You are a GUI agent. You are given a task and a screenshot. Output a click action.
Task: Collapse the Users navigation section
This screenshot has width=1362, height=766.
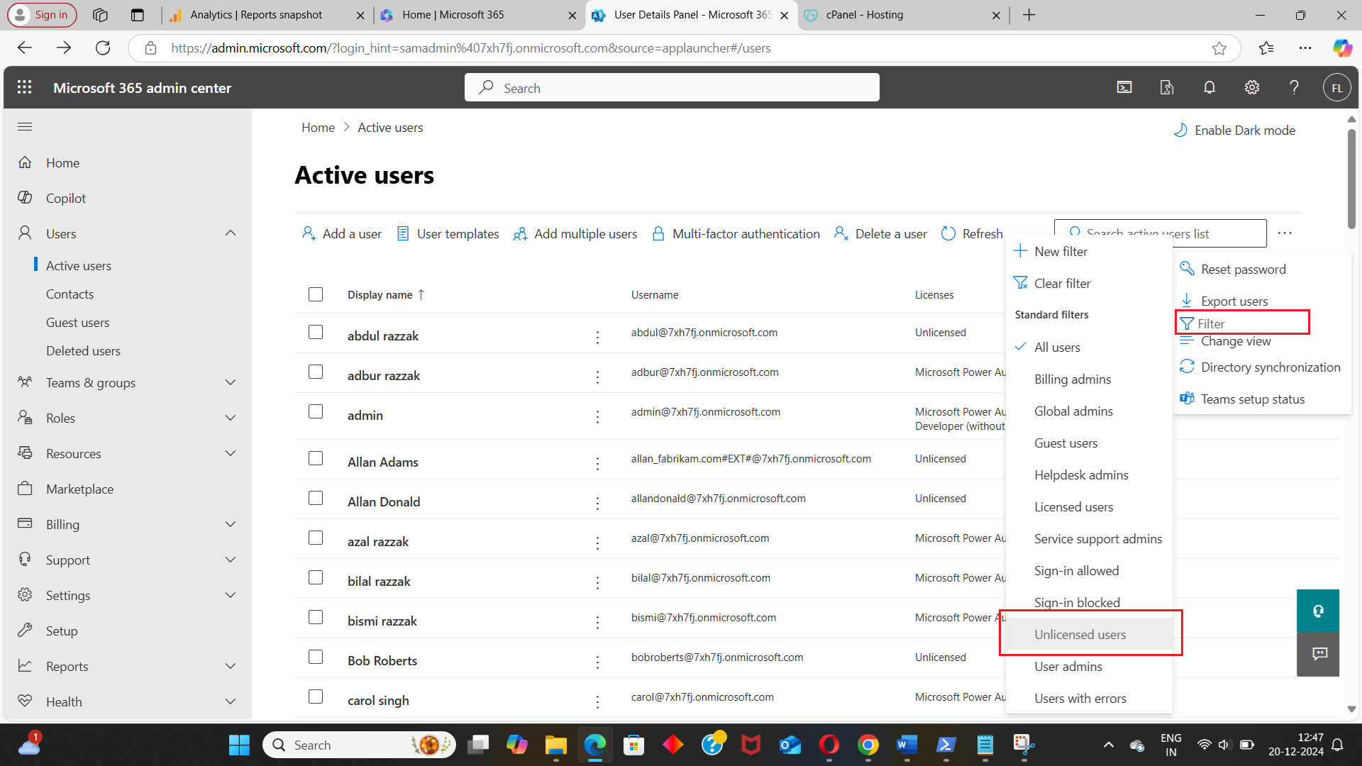coord(230,233)
